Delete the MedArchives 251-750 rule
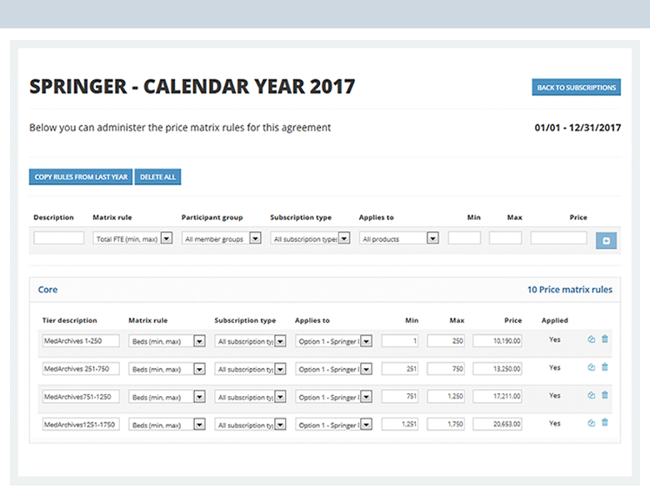Image resolution: width=650 pixels, height=498 pixels. (605, 366)
